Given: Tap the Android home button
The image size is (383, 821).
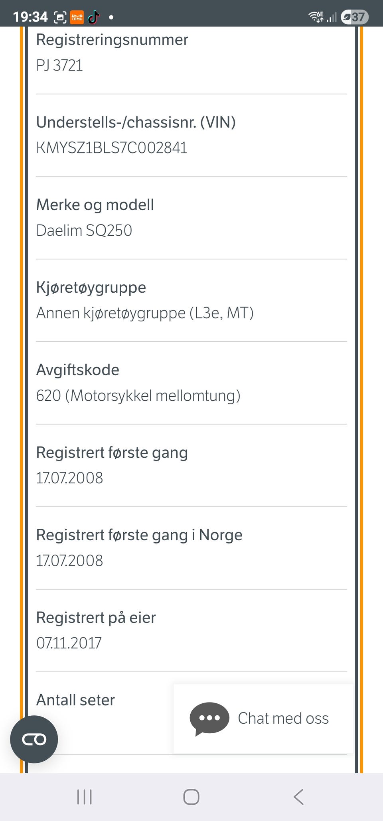Looking at the screenshot, I should [191, 797].
